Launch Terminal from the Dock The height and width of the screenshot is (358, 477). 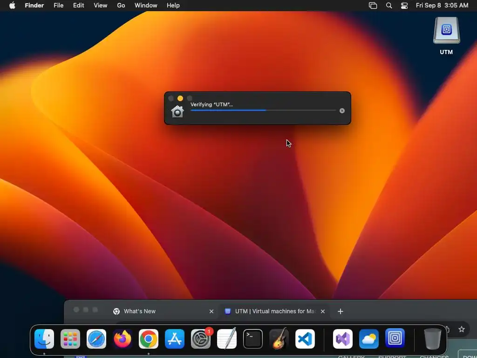point(253,338)
